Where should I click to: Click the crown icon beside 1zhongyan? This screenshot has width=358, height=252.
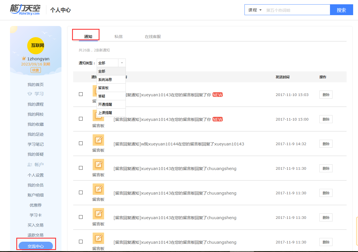(x=24, y=59)
